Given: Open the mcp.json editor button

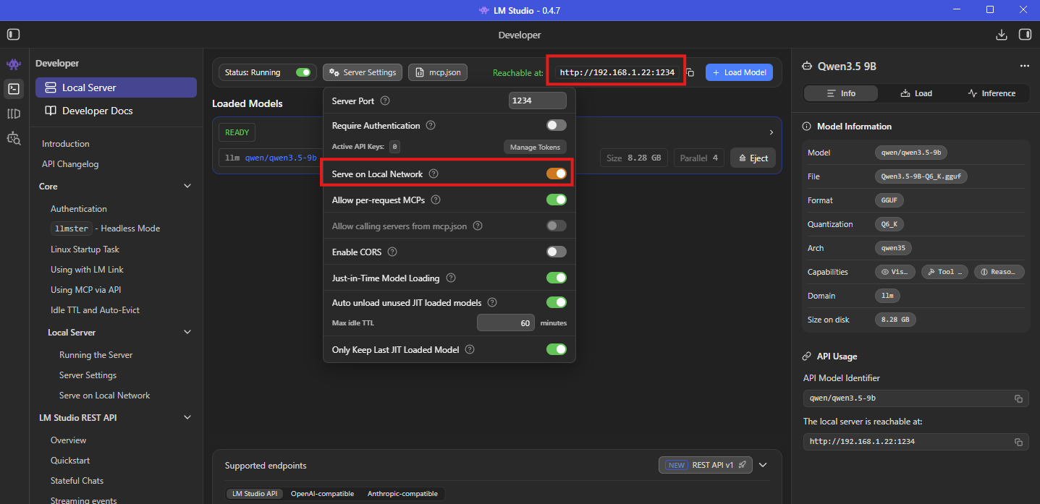Looking at the screenshot, I should pyautogui.click(x=438, y=72).
